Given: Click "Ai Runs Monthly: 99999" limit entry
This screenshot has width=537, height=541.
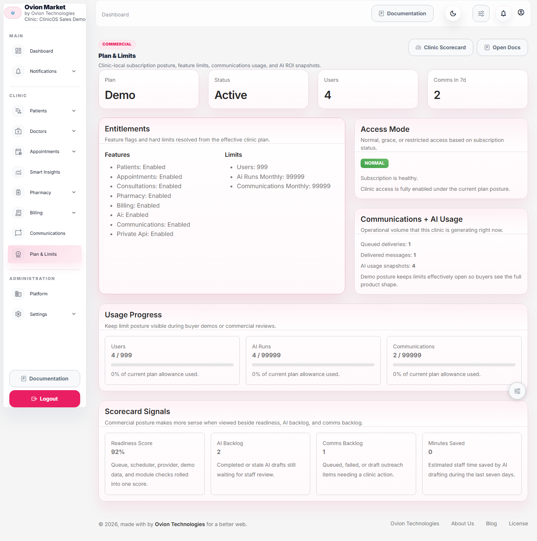Looking at the screenshot, I should 271,177.
